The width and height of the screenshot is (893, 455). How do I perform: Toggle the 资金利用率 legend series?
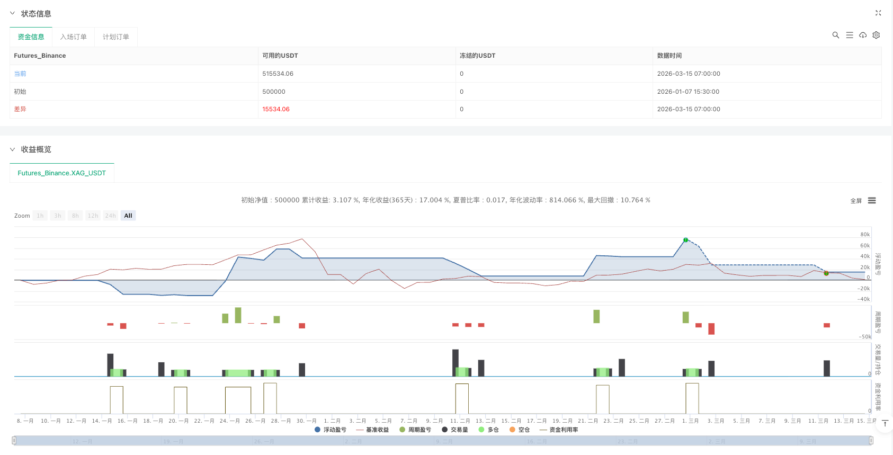[x=559, y=430]
